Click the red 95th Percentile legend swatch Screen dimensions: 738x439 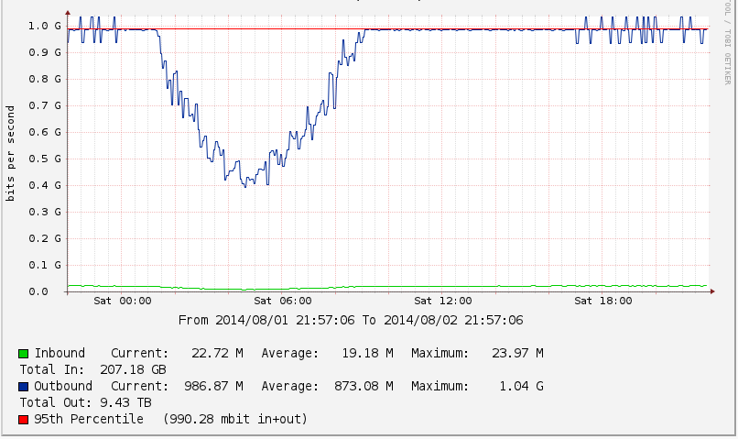pyautogui.click(x=24, y=420)
